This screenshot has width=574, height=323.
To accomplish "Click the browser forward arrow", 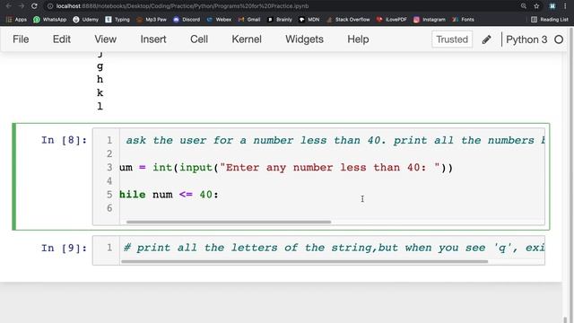I will click(x=22, y=6).
